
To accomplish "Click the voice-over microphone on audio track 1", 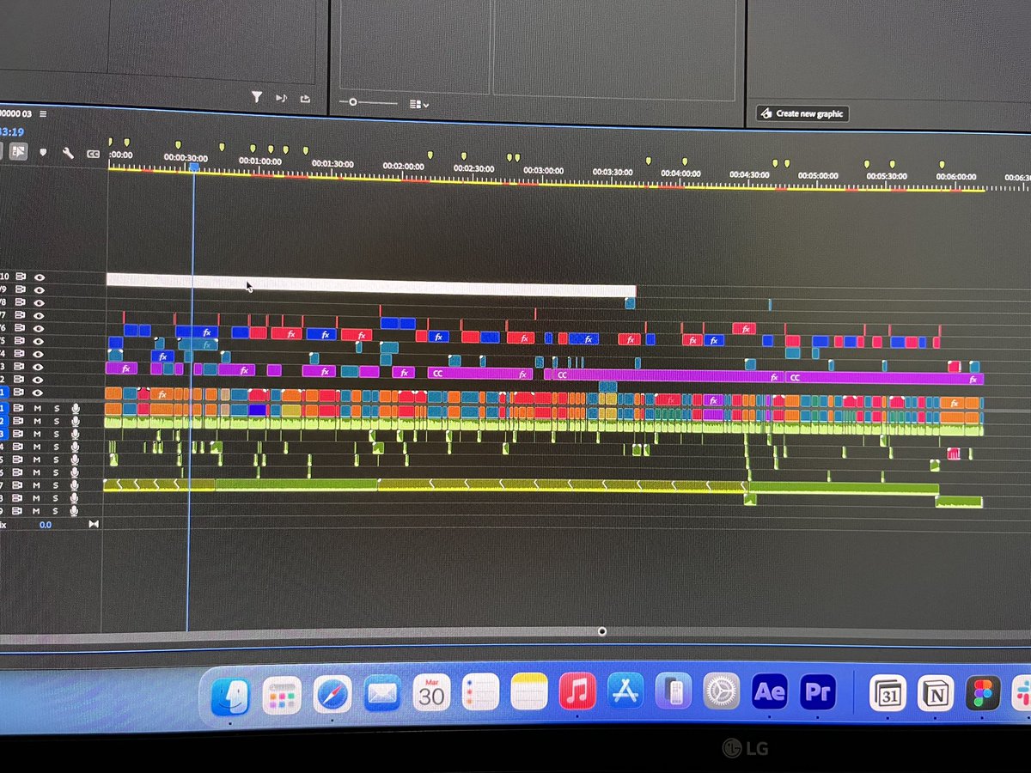I will click(x=75, y=409).
